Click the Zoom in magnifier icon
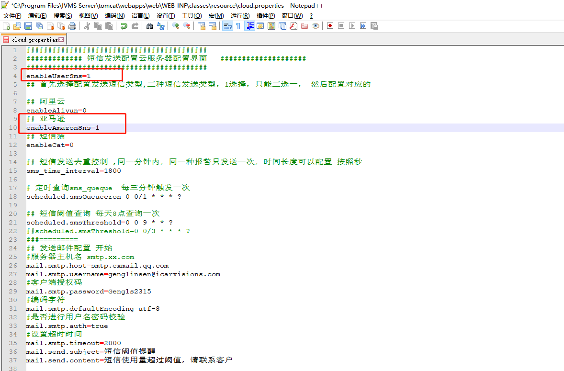 pos(176,26)
